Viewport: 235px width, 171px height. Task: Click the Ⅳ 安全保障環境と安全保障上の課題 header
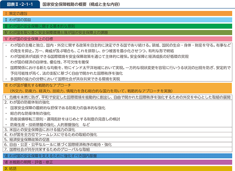pyautogui.click(x=117, y=32)
